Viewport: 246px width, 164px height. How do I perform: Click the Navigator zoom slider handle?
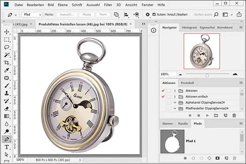click(207, 76)
